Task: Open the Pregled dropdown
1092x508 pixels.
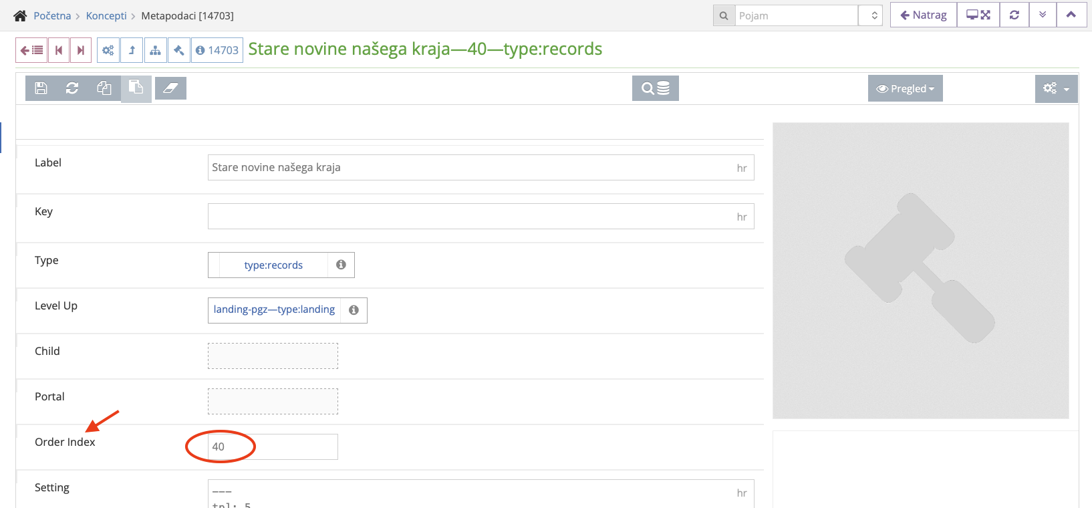Action: [x=906, y=88]
